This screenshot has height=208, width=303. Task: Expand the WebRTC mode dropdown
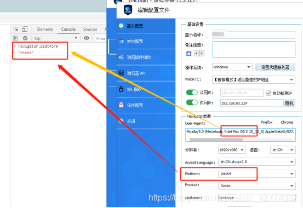(x=254, y=79)
